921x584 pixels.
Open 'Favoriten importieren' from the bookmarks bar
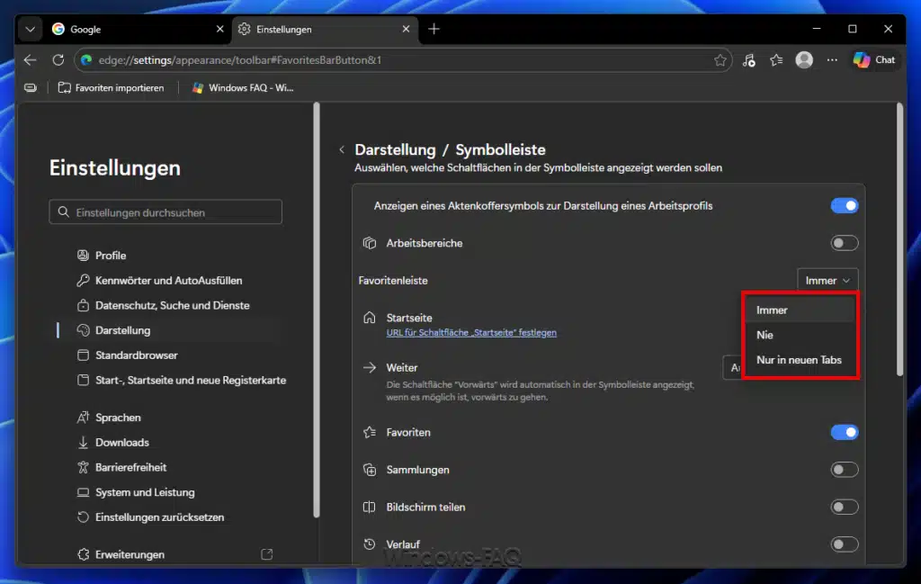click(110, 87)
